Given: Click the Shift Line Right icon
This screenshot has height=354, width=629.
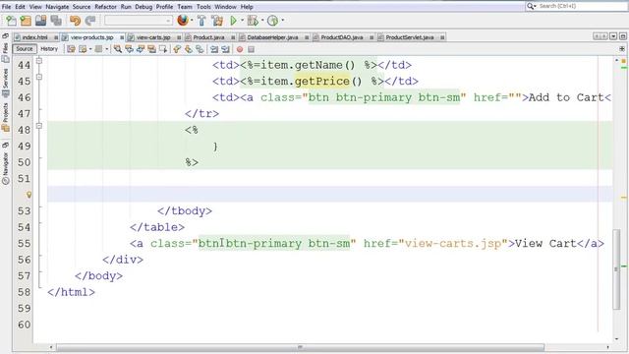Looking at the screenshot, I should tap(225, 49).
